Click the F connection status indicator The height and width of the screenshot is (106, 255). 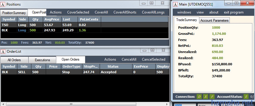(x=212, y=97)
